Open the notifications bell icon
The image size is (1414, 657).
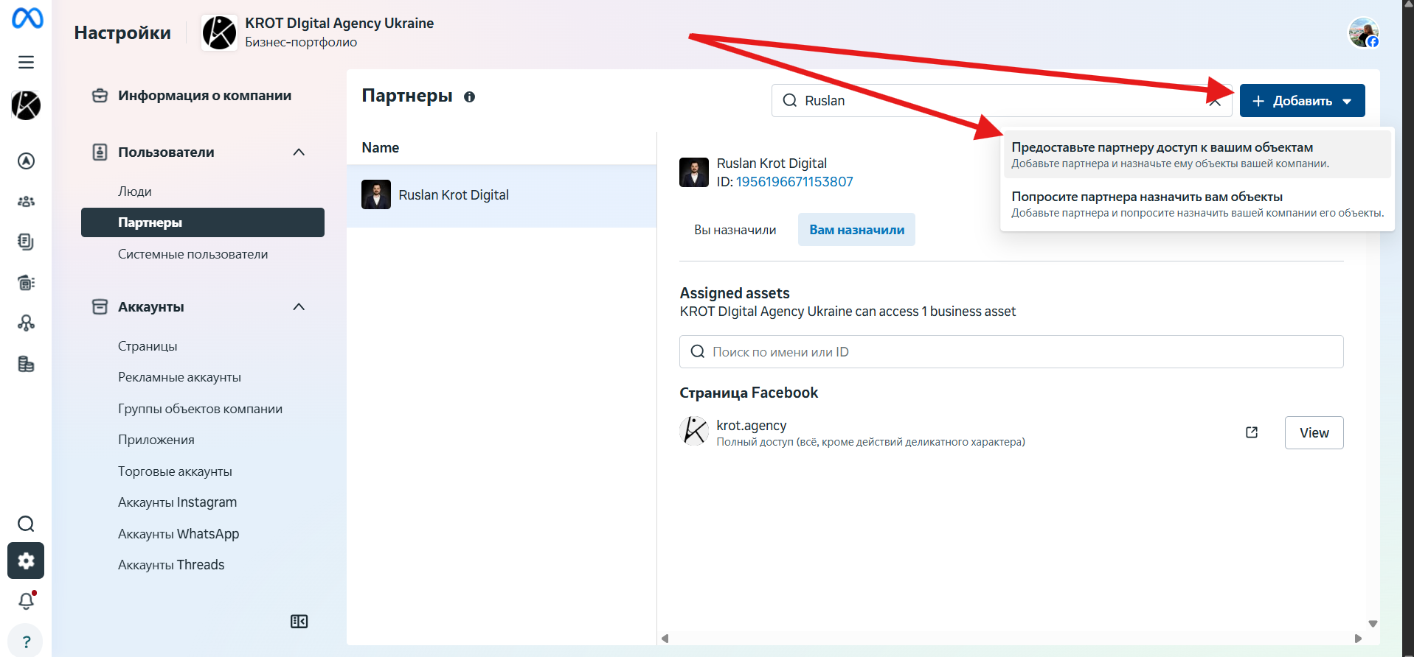27,601
